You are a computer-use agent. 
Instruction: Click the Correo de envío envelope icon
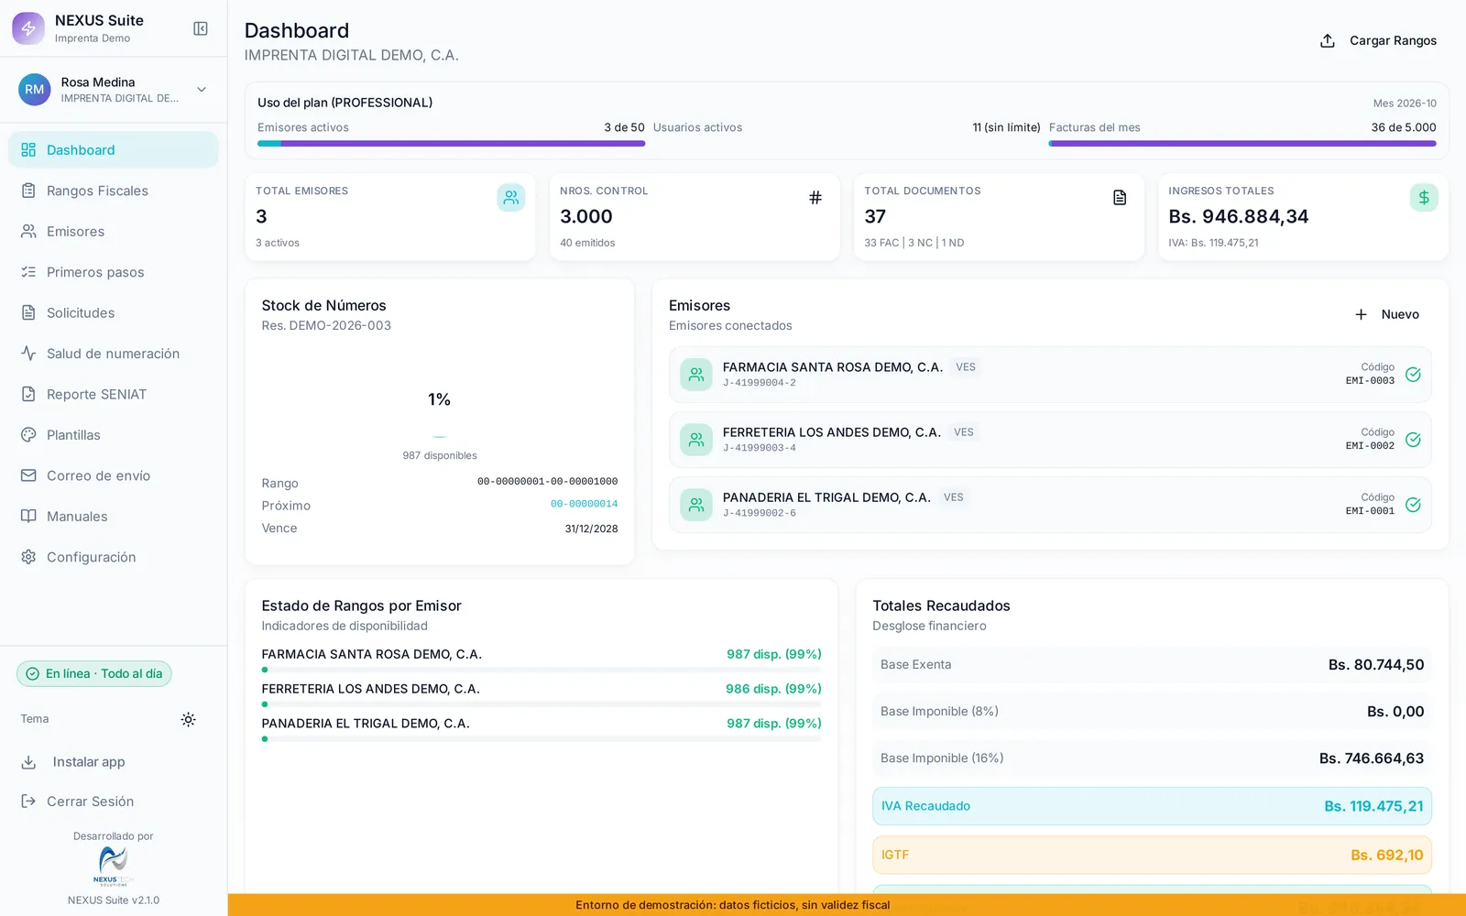tap(28, 475)
